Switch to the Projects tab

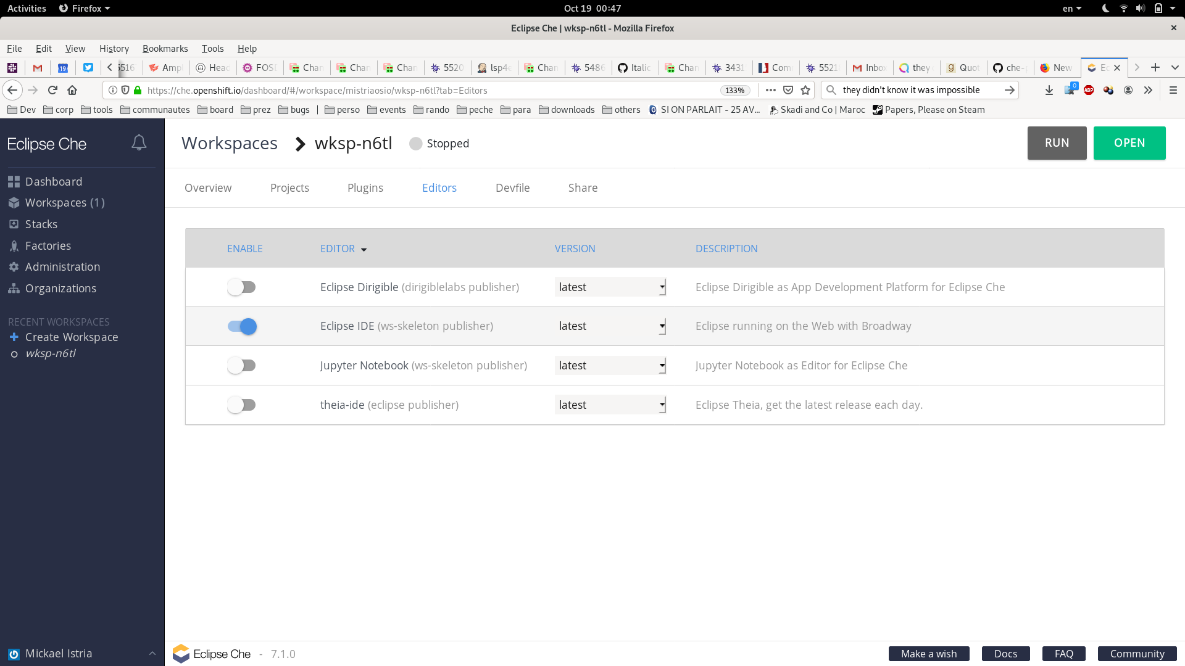[x=289, y=187]
